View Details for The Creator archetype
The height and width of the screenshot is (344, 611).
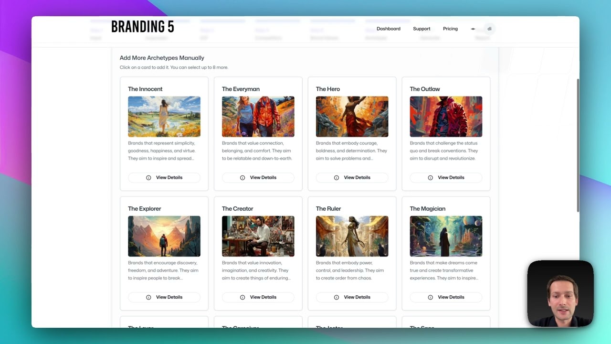coord(258,297)
